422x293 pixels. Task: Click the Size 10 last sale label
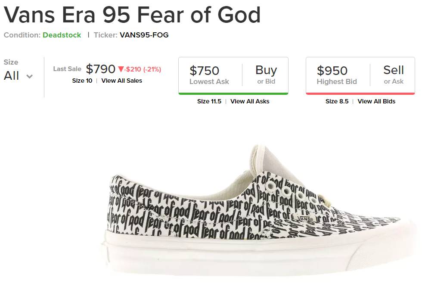tap(82, 81)
